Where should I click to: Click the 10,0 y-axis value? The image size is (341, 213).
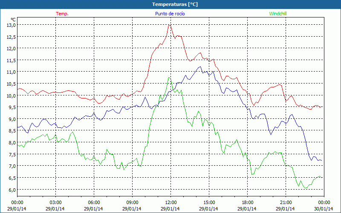click(11, 95)
